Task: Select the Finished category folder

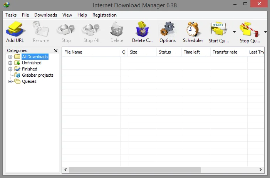Action: (29, 69)
